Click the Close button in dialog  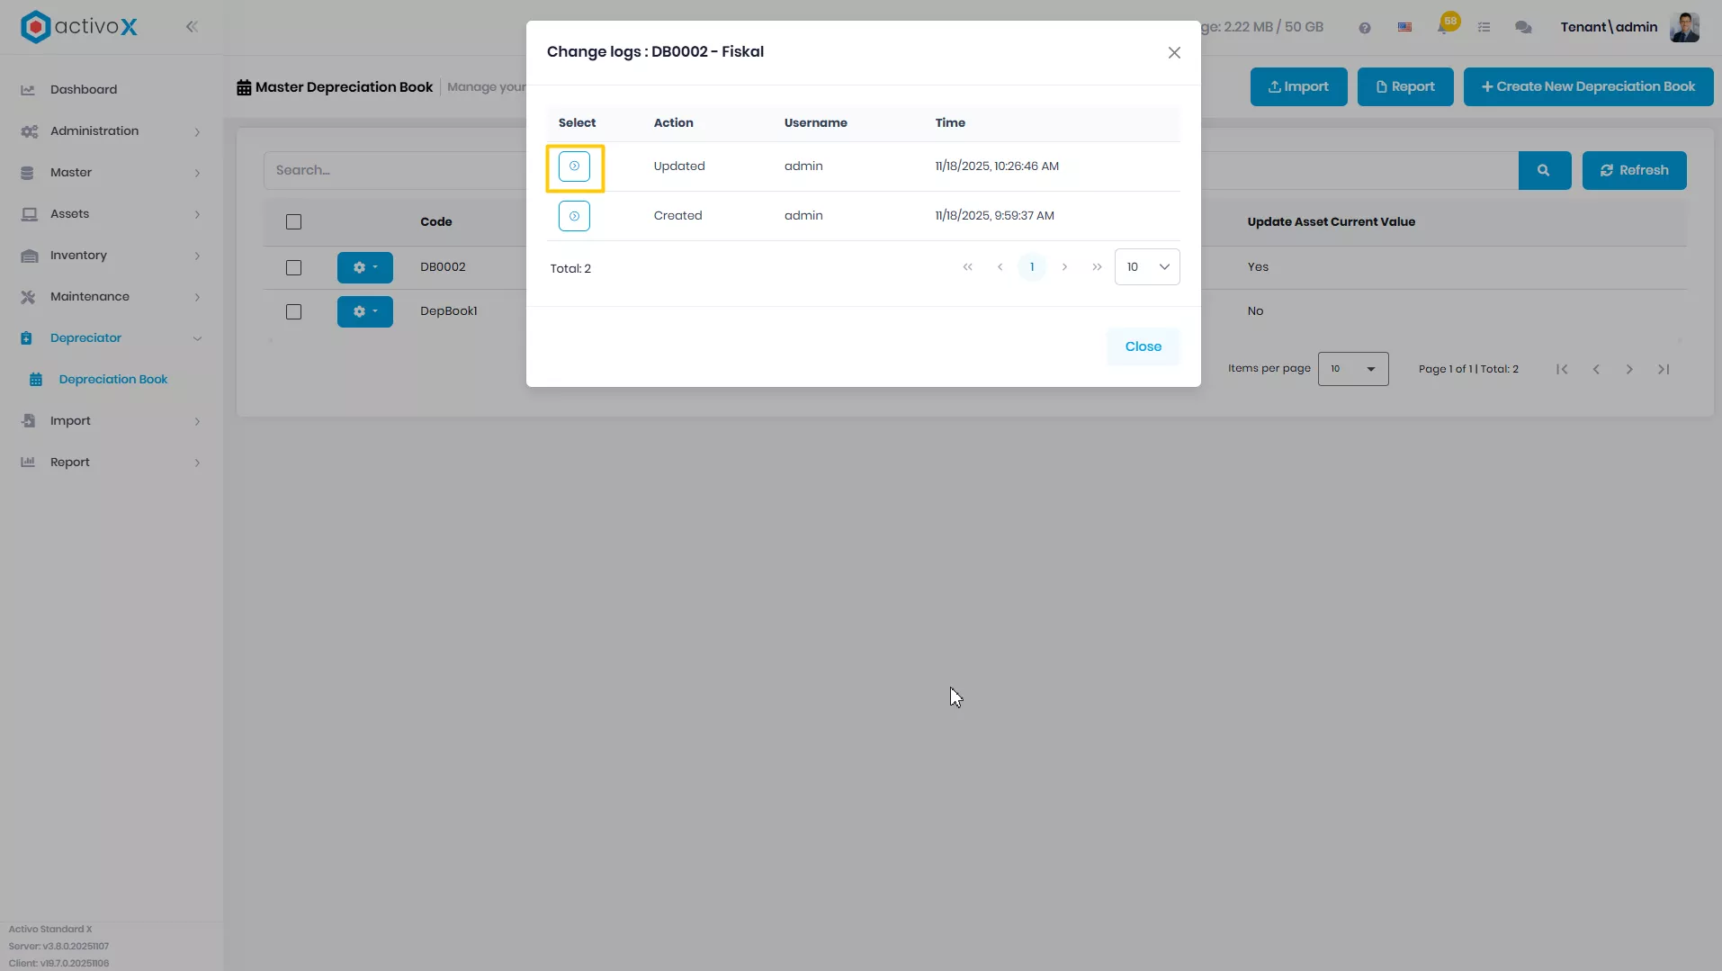[1143, 346]
